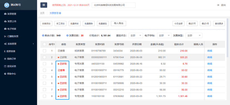
Task: Check the checkbox for row 1
Action: (44, 51)
